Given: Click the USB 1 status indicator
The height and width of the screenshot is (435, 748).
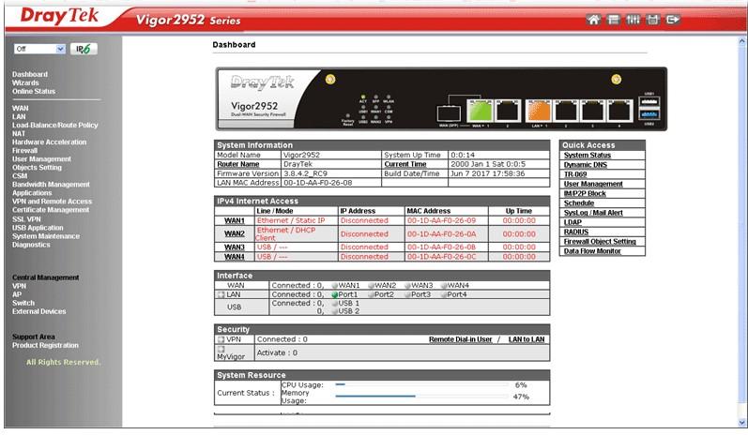Looking at the screenshot, I should tap(335, 304).
